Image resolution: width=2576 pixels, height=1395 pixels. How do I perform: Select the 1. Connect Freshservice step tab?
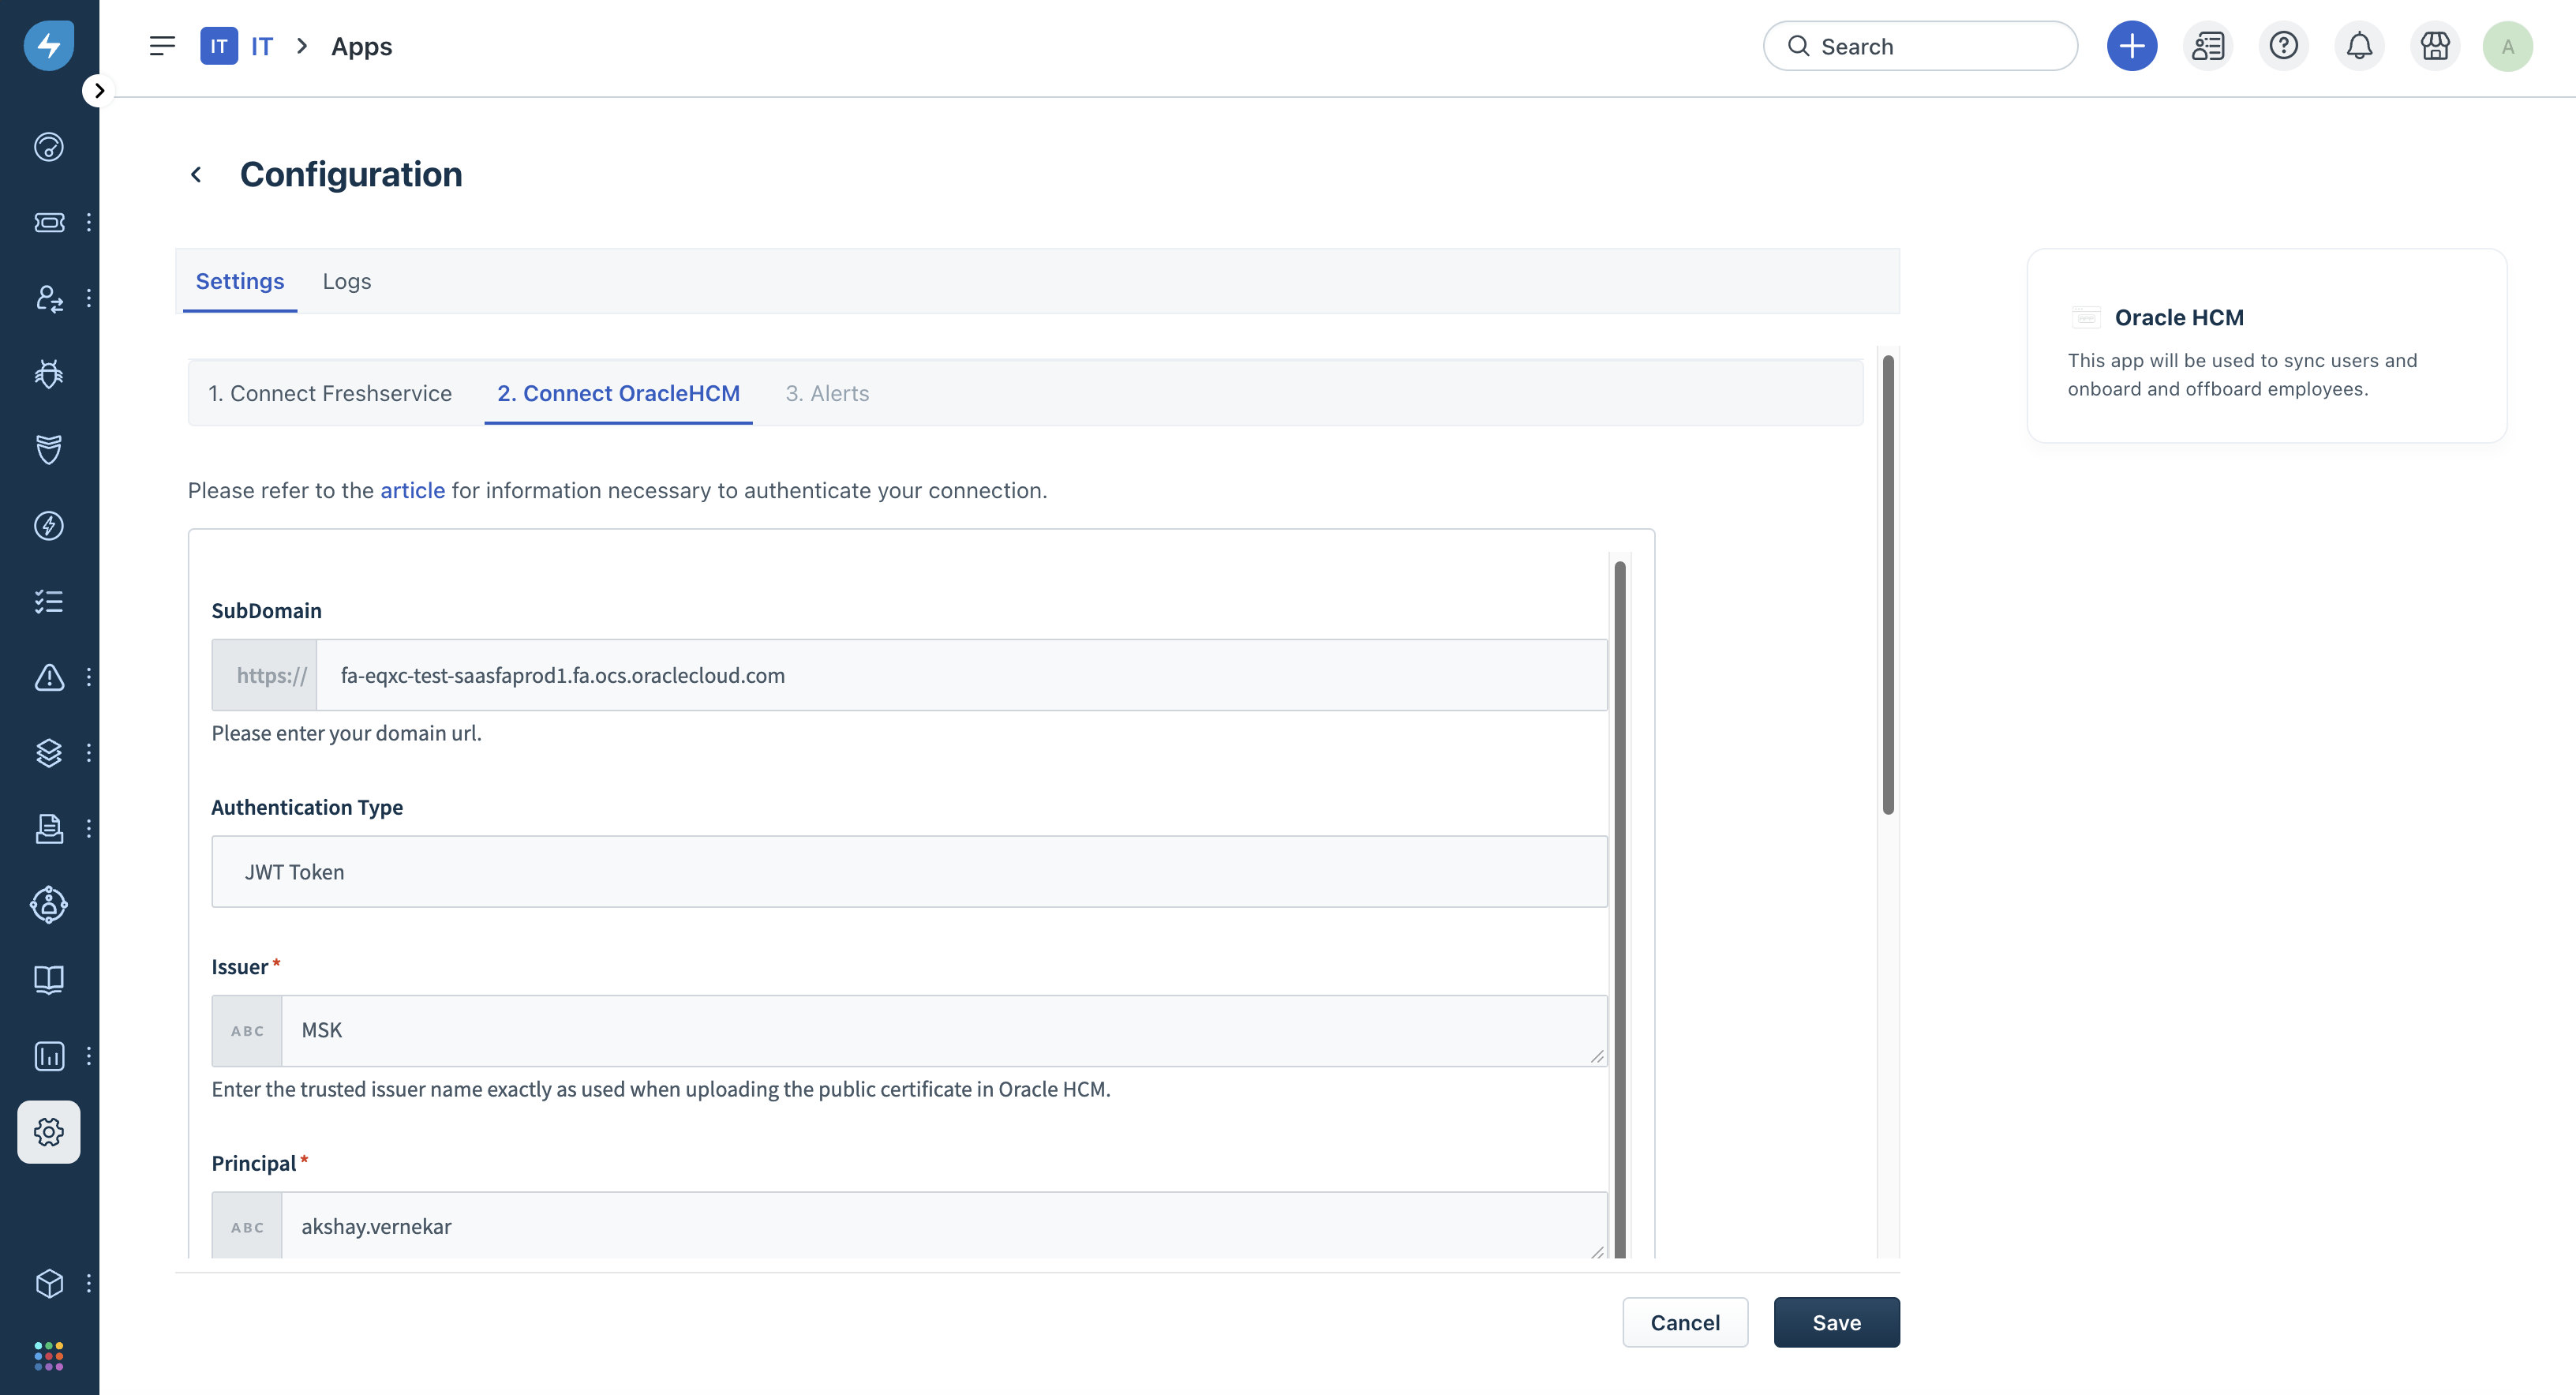click(329, 393)
